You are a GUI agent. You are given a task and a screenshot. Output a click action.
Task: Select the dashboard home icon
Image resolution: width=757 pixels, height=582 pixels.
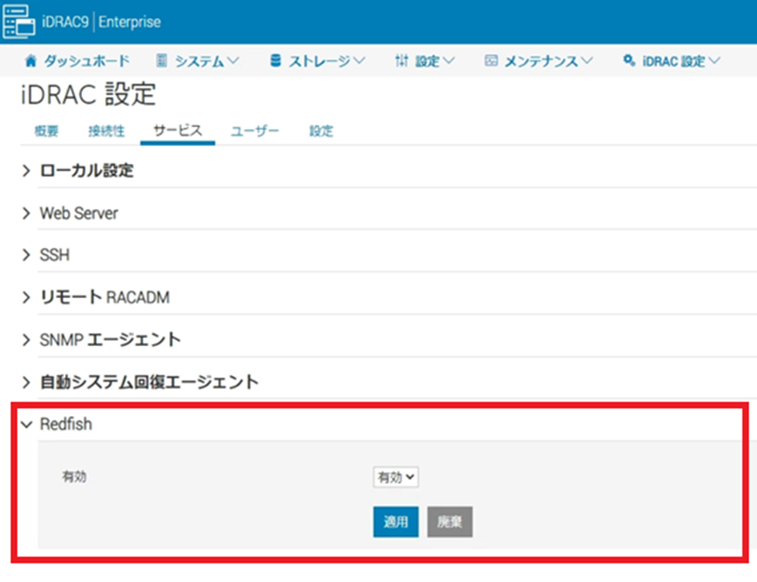(31, 61)
